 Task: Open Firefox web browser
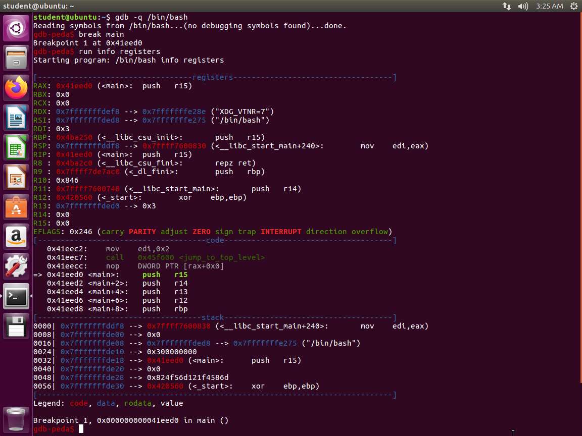pyautogui.click(x=16, y=88)
